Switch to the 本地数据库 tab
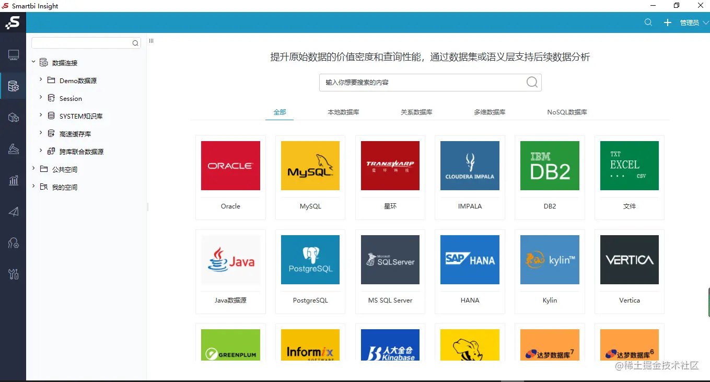The image size is (710, 382). click(343, 112)
